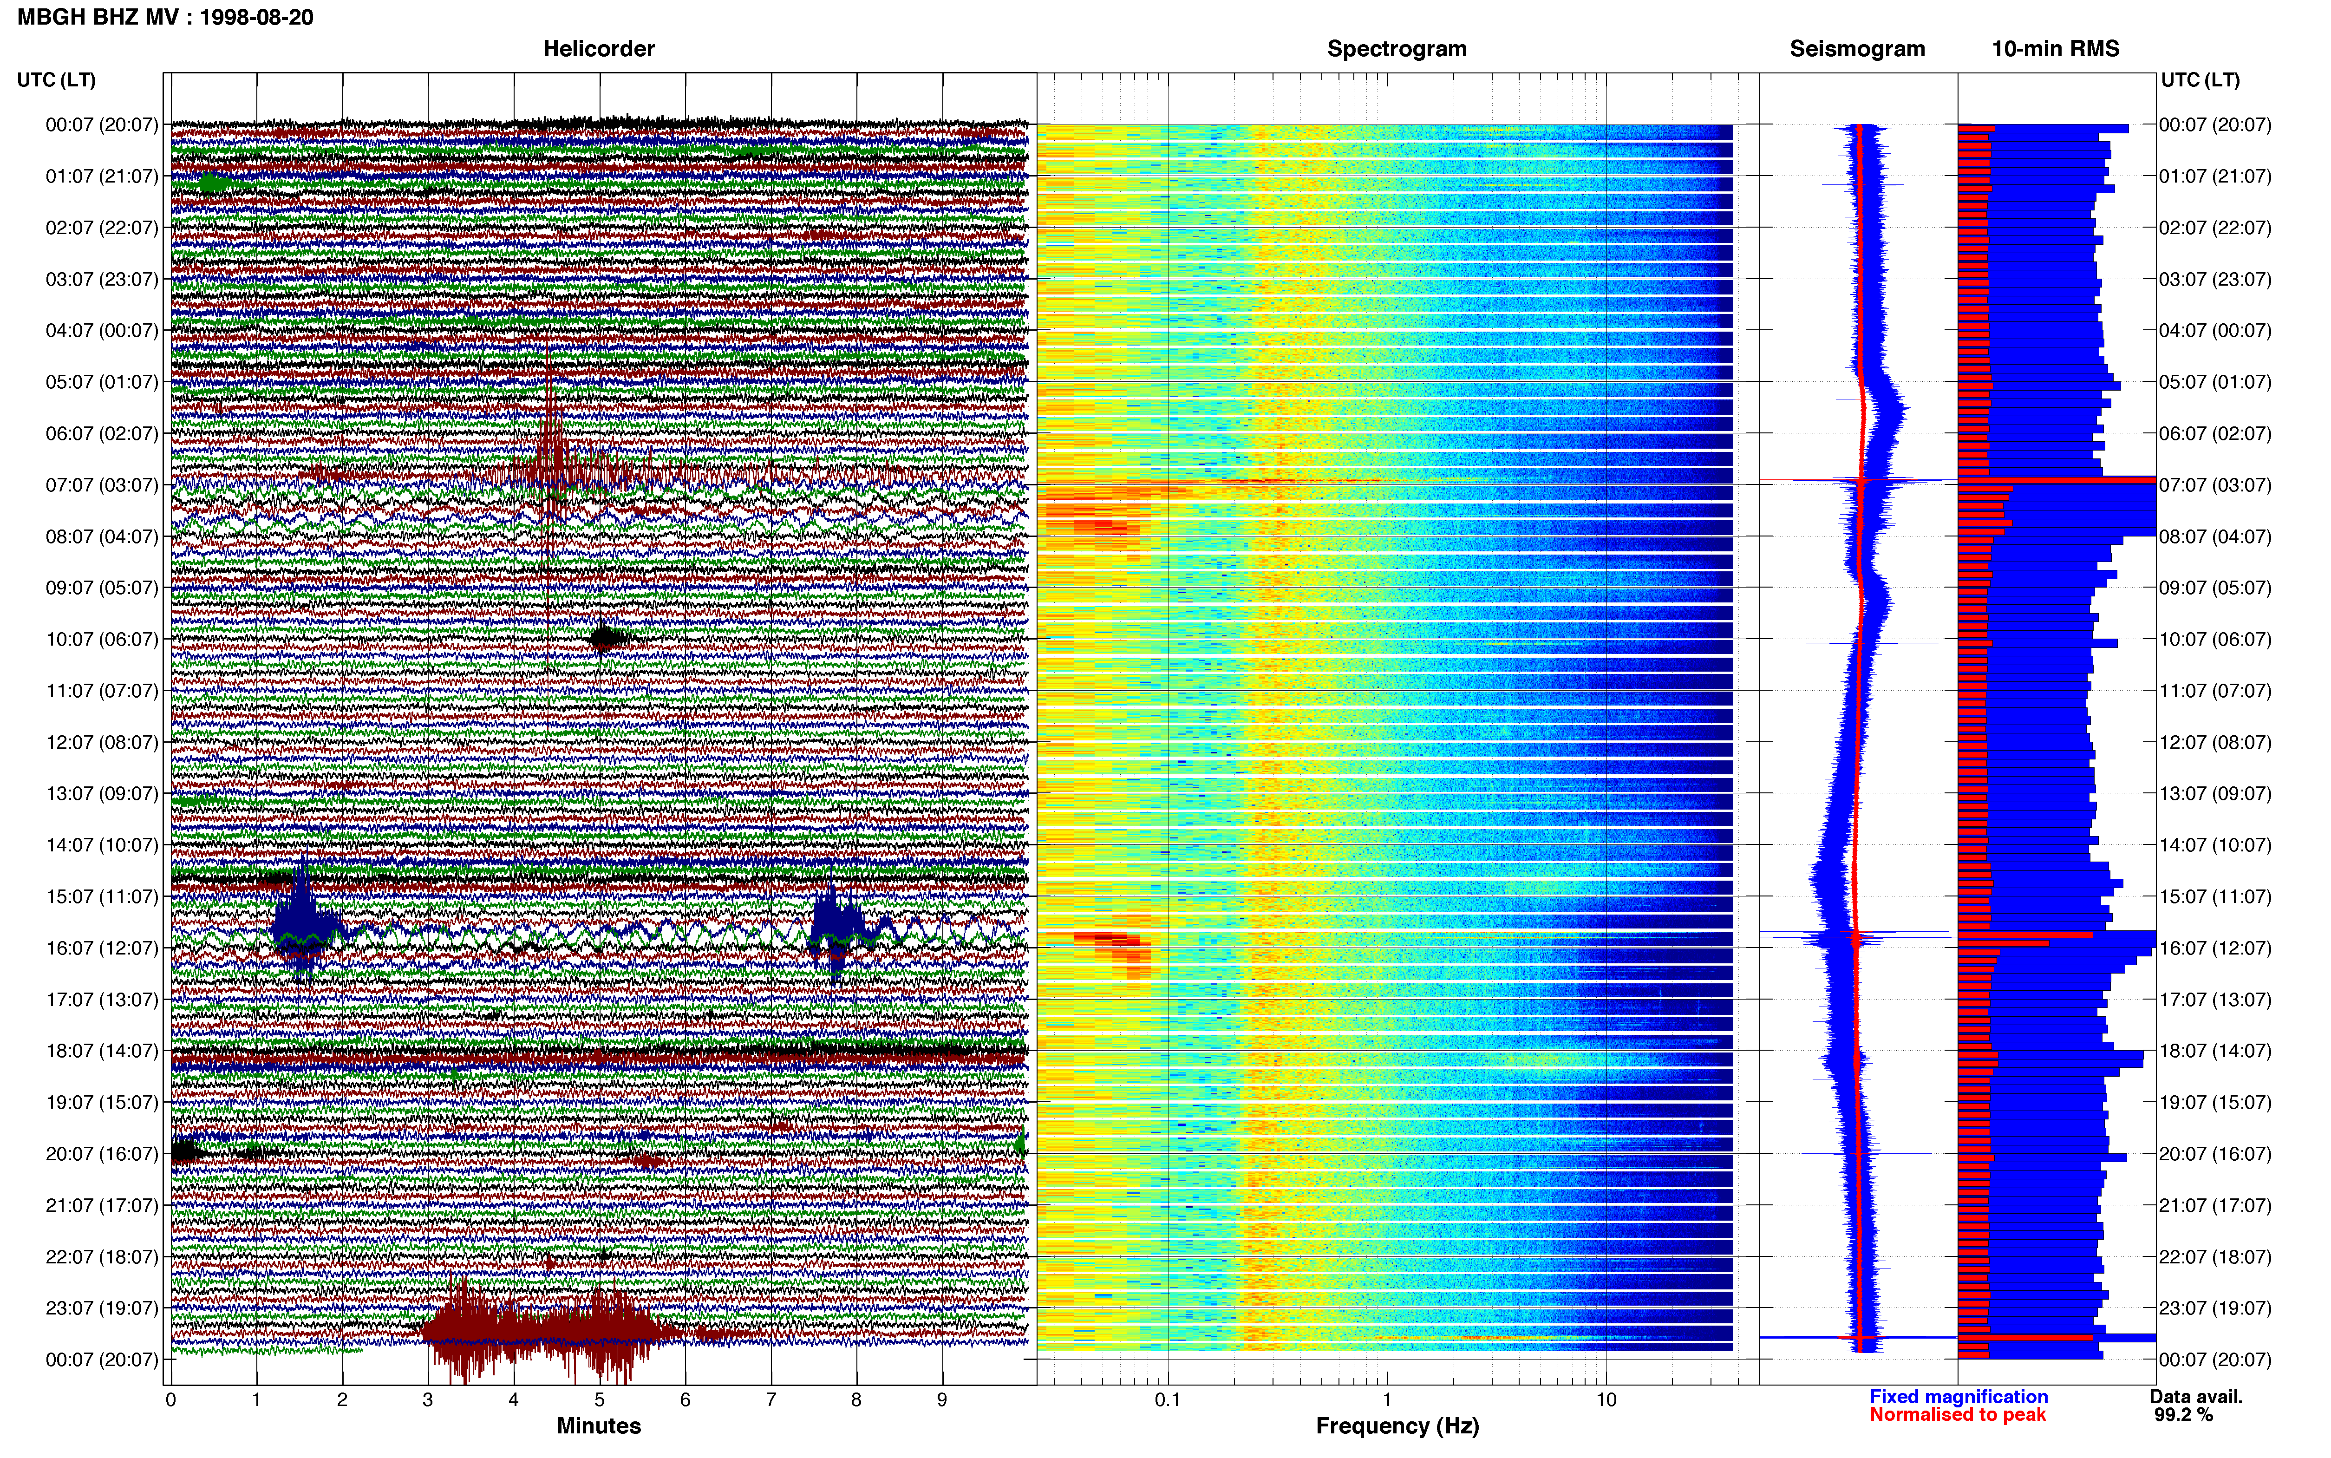
Task: Click the red RMS peak bar near 16:07
Action: click(x=2025, y=935)
